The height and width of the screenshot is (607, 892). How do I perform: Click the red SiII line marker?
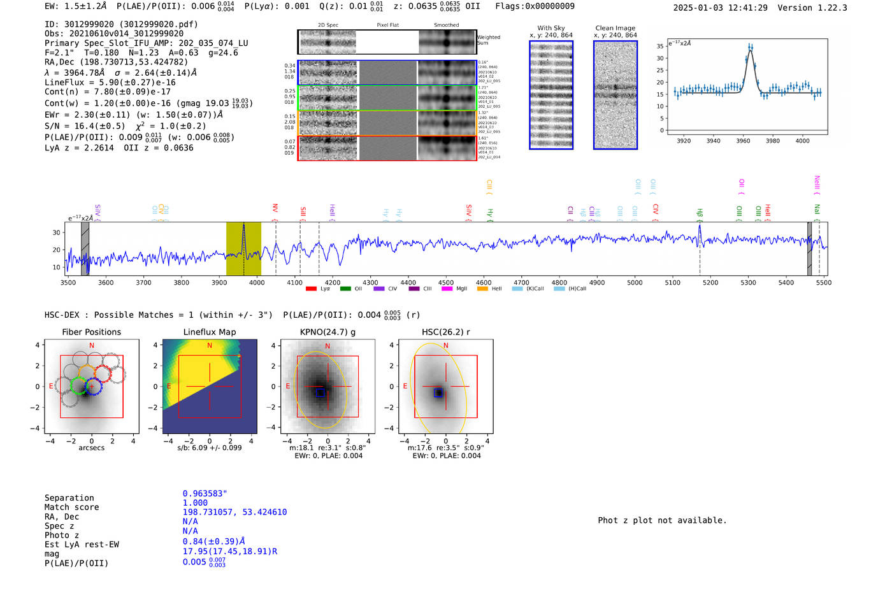(303, 213)
